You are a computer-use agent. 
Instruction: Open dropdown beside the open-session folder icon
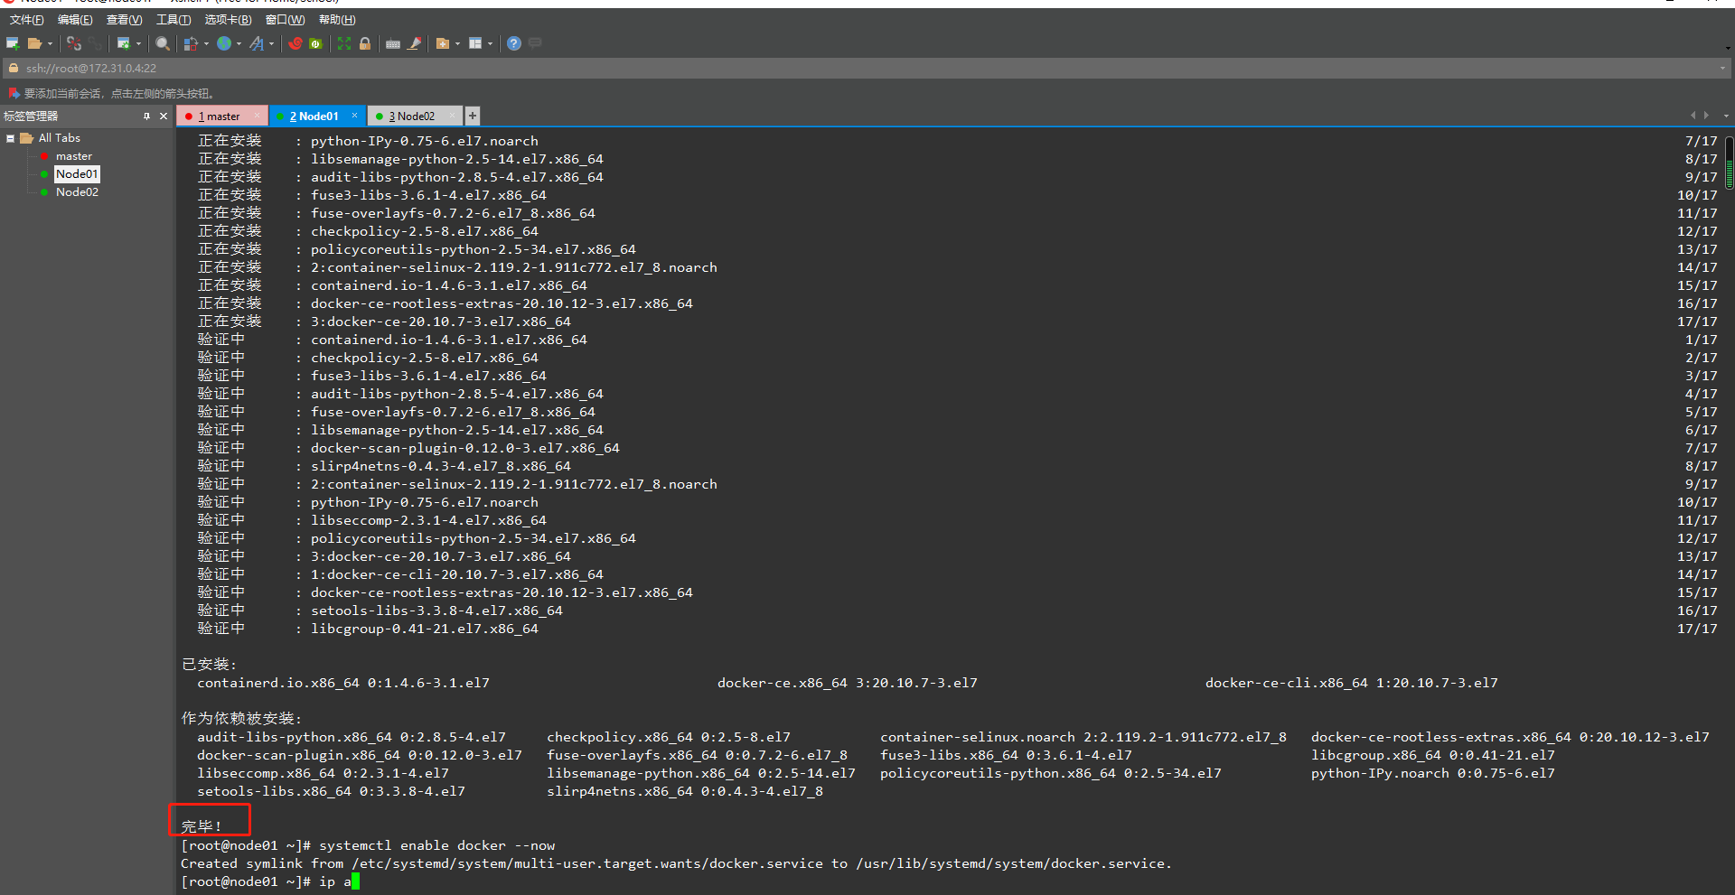(52, 43)
